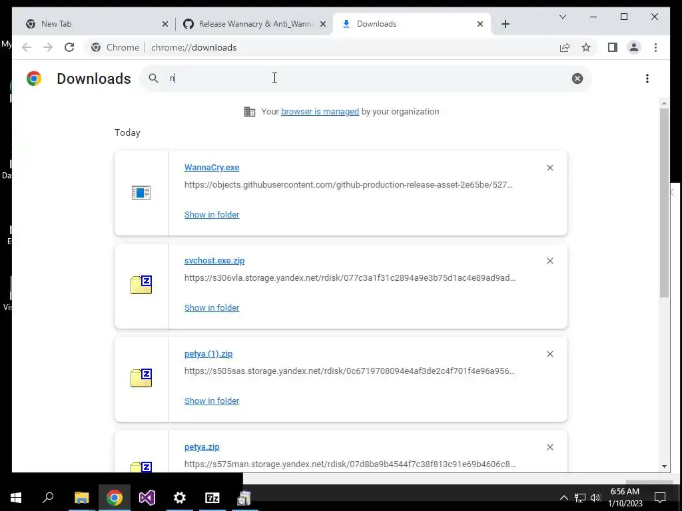The width and height of the screenshot is (682, 511).
Task: Open Visual Studio from the taskbar
Action: point(147,498)
